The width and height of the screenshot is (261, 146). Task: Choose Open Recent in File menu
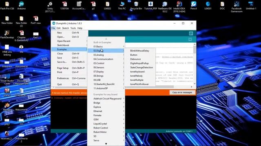pos(69,41)
